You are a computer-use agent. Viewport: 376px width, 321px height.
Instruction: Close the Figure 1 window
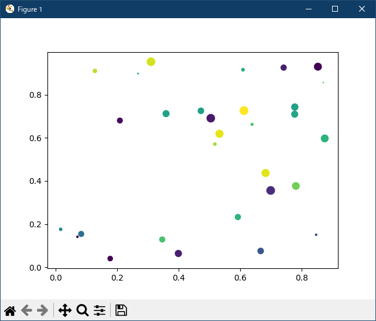(x=362, y=9)
